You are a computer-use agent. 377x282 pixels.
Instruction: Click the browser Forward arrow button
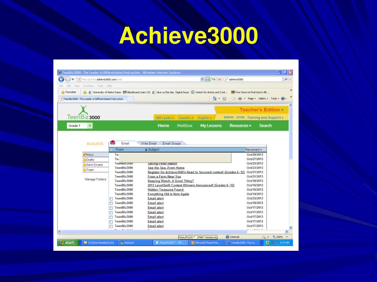click(68, 79)
